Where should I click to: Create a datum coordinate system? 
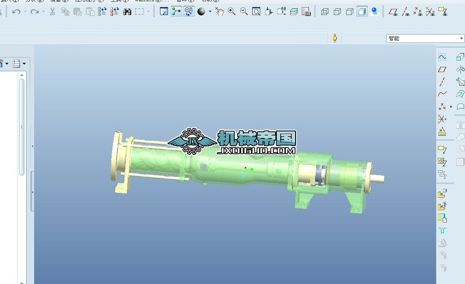(442, 119)
